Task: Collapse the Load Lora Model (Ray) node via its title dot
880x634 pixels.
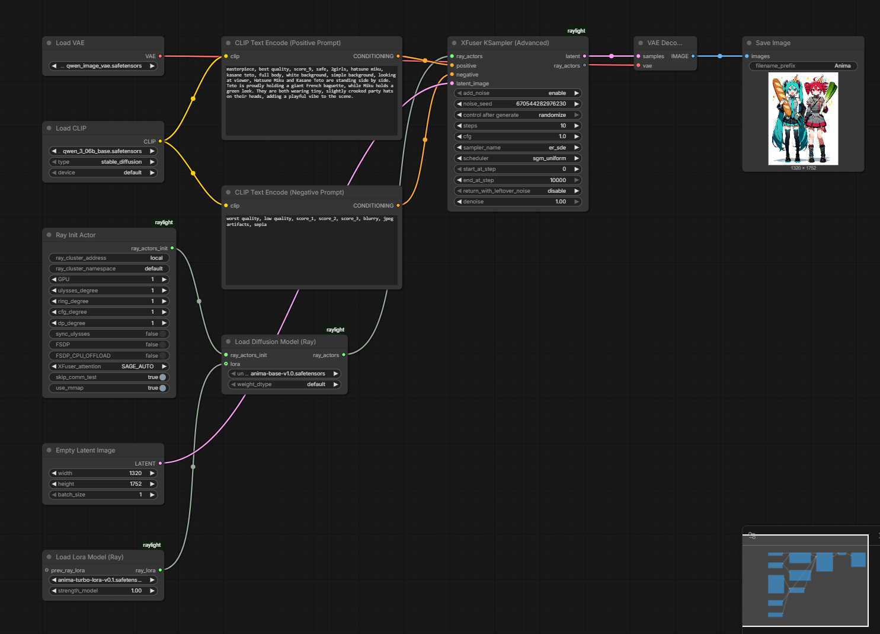Action: point(49,557)
